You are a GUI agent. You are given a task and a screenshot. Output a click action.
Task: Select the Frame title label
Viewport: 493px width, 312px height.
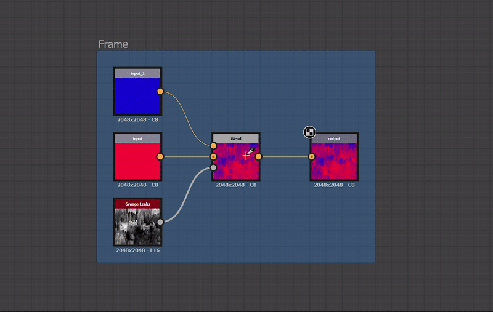click(x=113, y=44)
